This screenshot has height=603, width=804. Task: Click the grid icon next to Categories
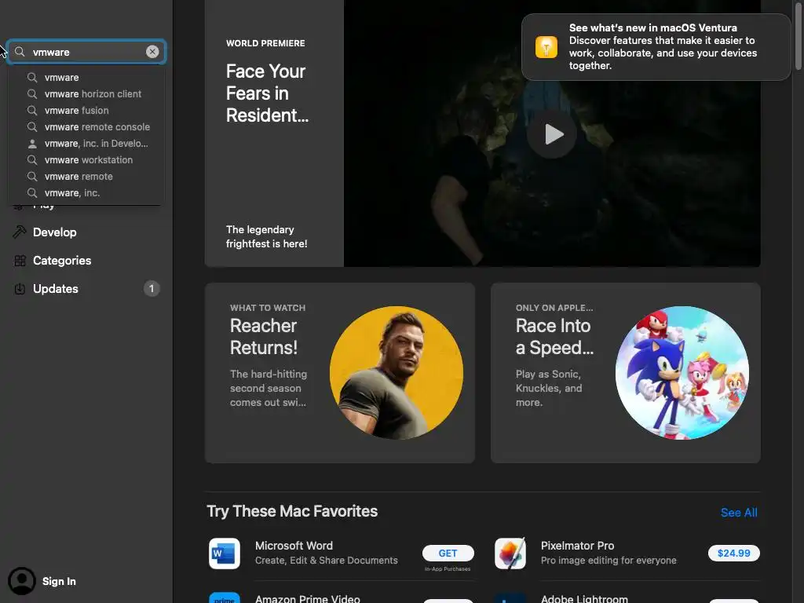click(x=20, y=261)
